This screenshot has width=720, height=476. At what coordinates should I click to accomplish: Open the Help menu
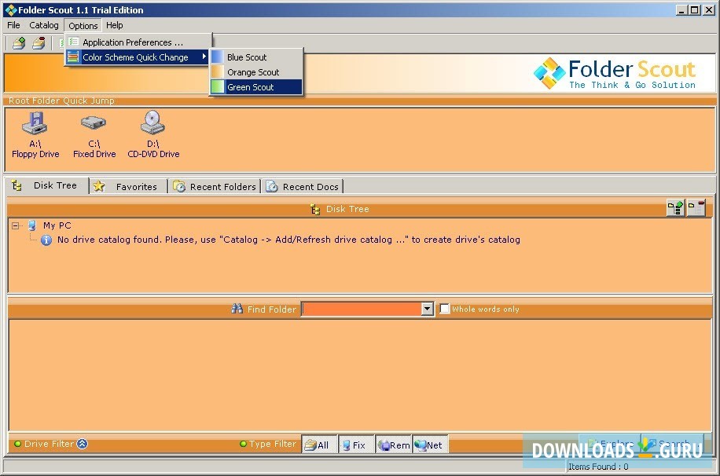tap(114, 25)
